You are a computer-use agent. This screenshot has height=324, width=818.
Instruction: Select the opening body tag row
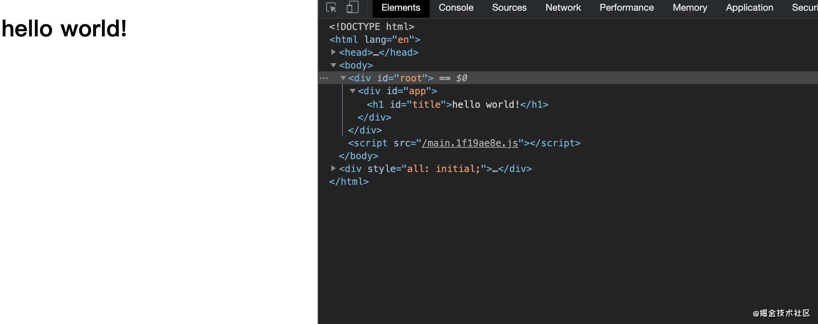coord(356,65)
